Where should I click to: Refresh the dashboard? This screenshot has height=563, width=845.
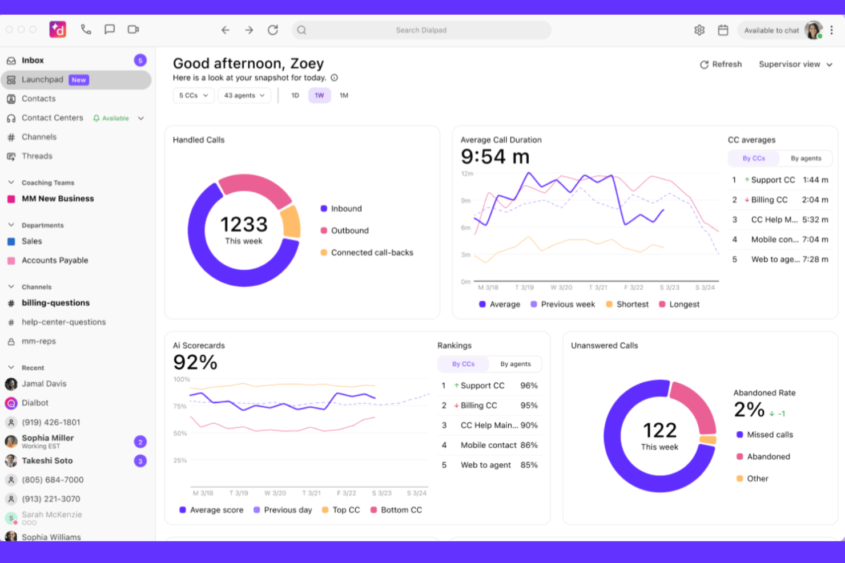[721, 64]
